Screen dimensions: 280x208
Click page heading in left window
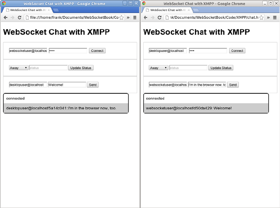click(x=56, y=32)
